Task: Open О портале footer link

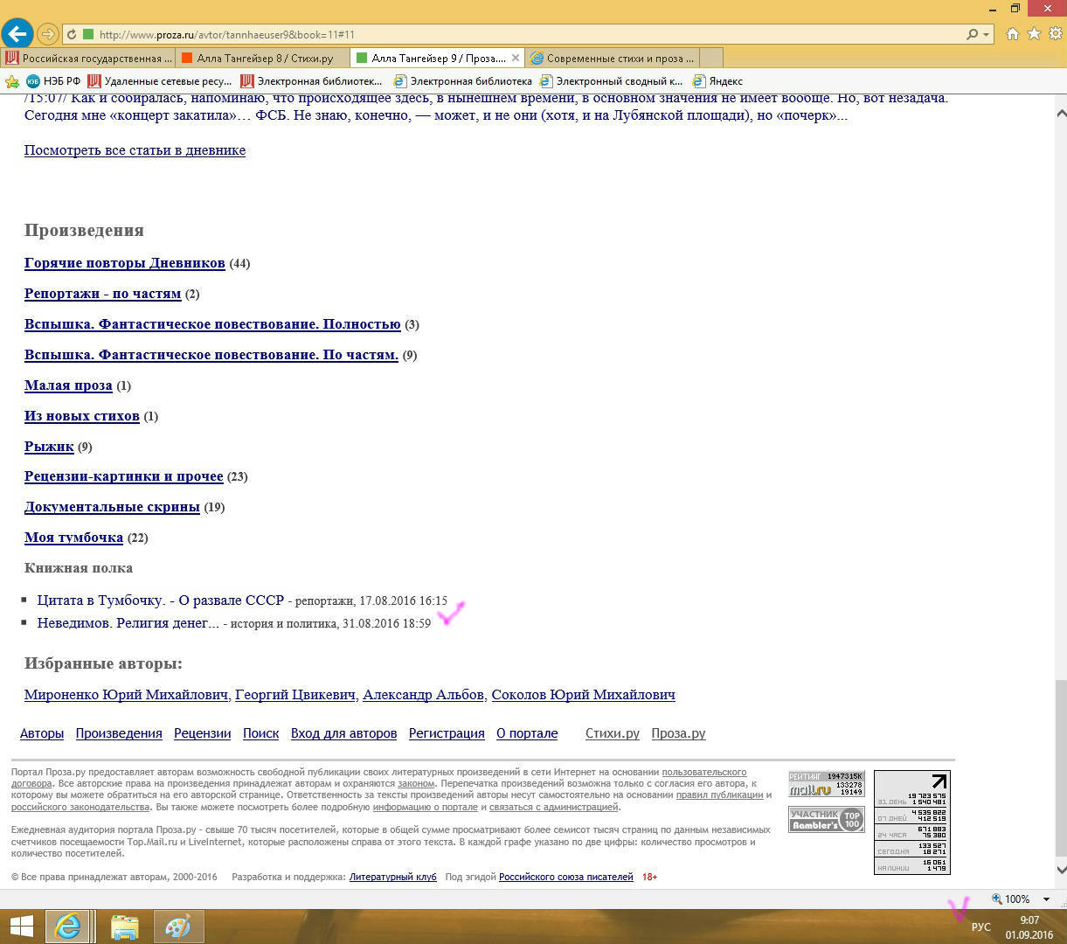Action: 527,733
